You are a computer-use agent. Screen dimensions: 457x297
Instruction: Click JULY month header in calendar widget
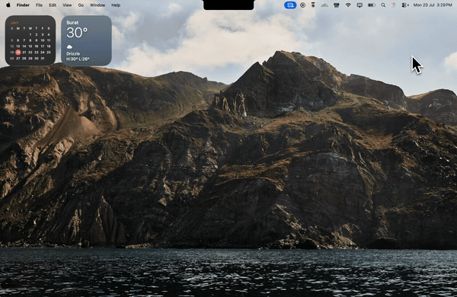14,23
